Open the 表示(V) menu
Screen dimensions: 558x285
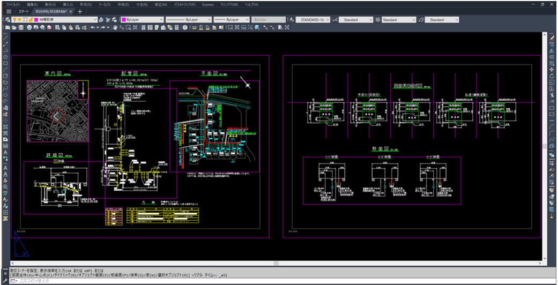click(50, 4)
